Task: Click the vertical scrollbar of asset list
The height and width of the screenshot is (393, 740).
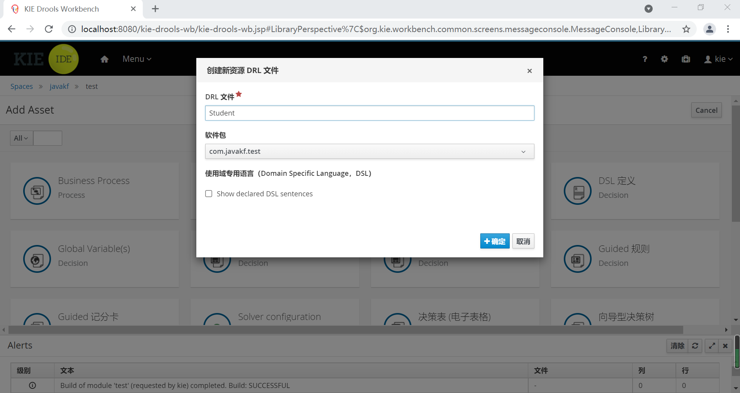Action: pyautogui.click(x=736, y=164)
